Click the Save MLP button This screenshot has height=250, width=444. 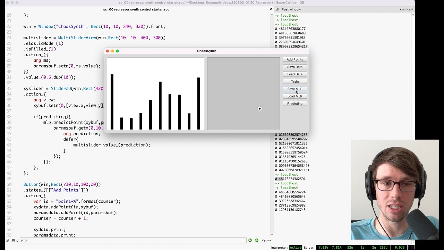[295, 89]
